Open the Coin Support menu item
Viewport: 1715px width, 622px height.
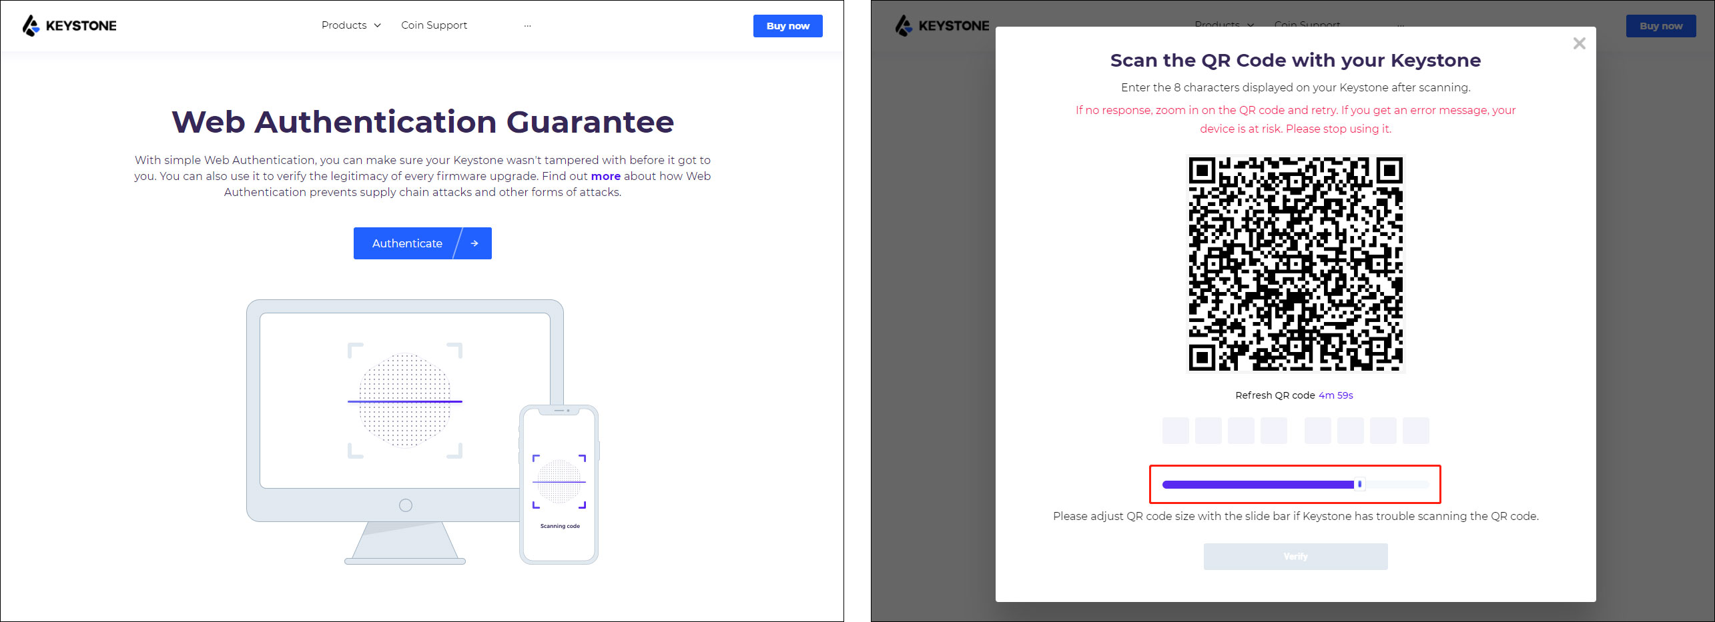(x=434, y=25)
